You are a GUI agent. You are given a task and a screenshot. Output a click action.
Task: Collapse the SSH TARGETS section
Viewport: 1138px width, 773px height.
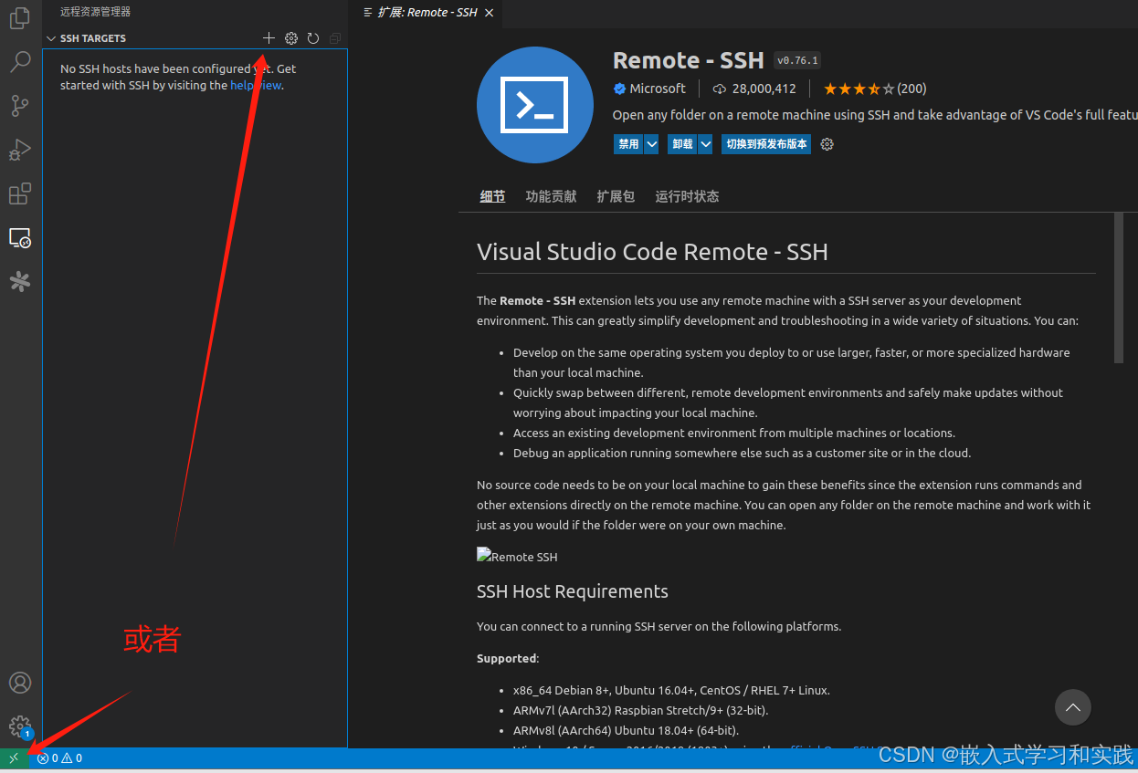click(51, 38)
